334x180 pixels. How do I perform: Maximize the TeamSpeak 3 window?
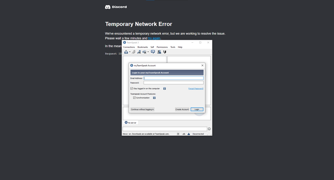(x=200, y=42)
